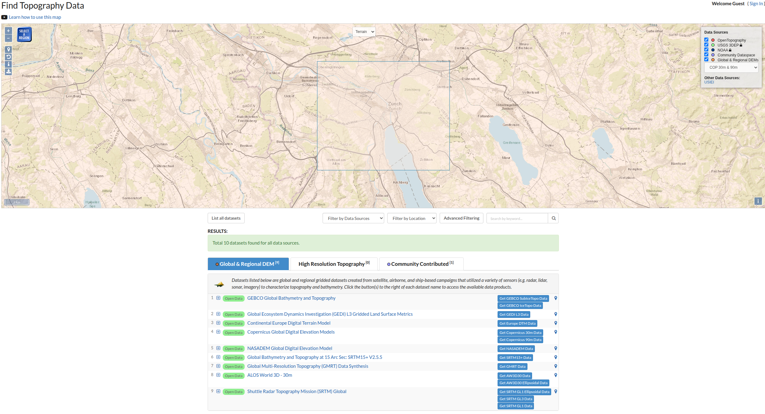Click the Search by keyword input field
Screen dimensions: 765x414
click(517, 218)
